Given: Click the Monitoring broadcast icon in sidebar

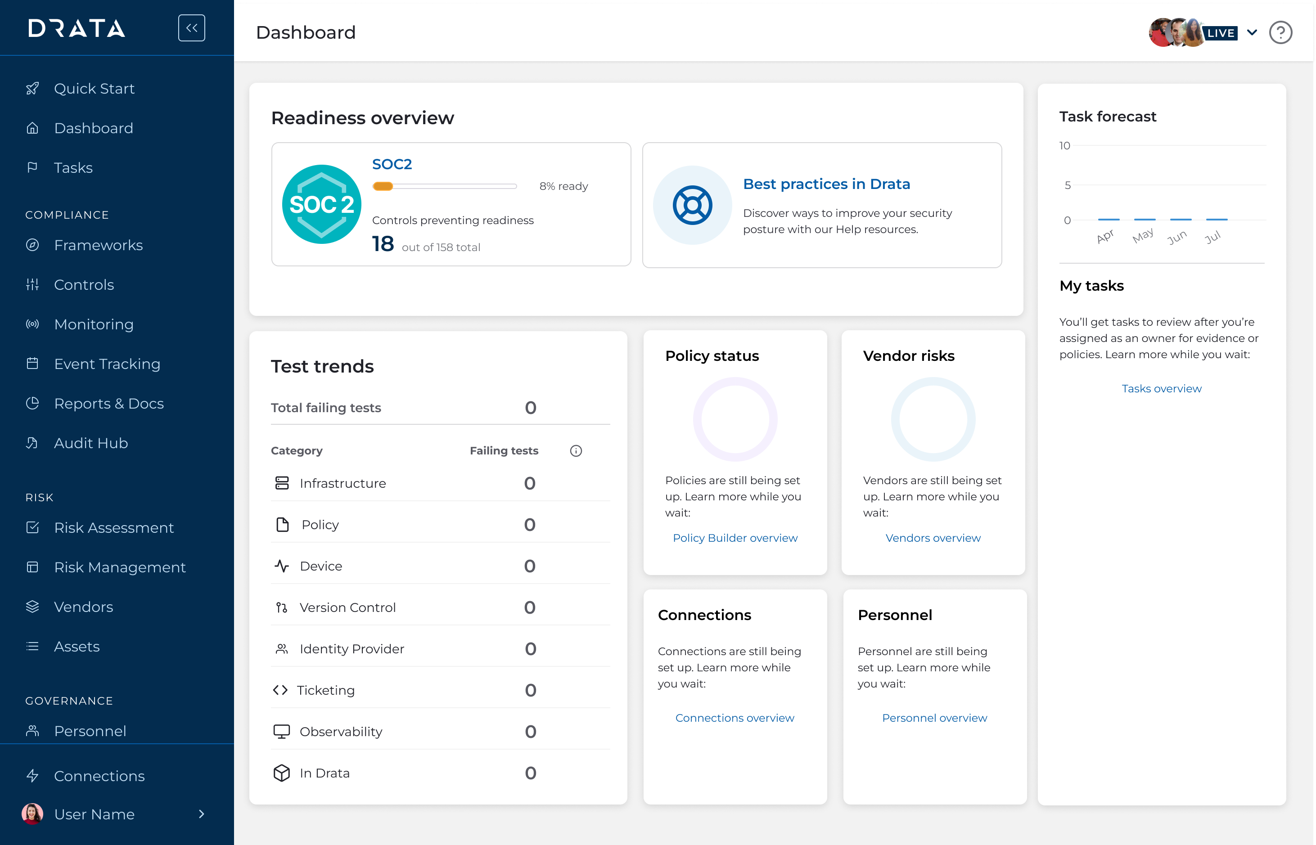Looking at the screenshot, I should pos(32,324).
